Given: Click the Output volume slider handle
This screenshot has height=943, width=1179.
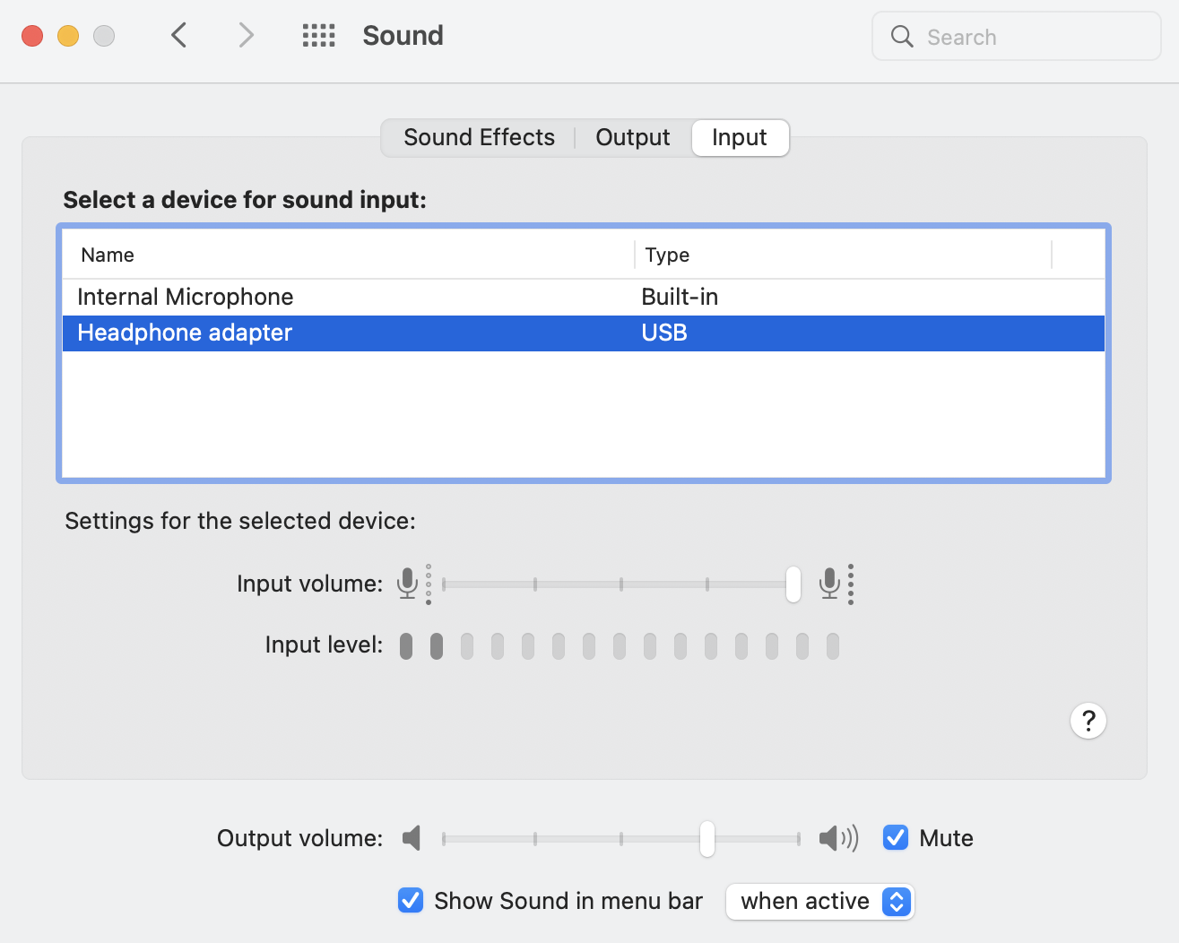Looking at the screenshot, I should [707, 839].
